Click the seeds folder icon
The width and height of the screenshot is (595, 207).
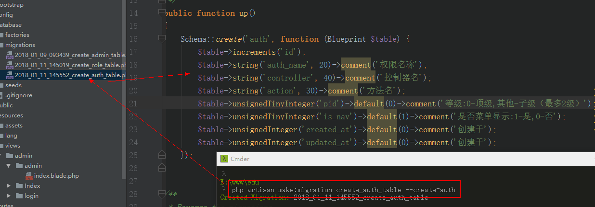1,85
